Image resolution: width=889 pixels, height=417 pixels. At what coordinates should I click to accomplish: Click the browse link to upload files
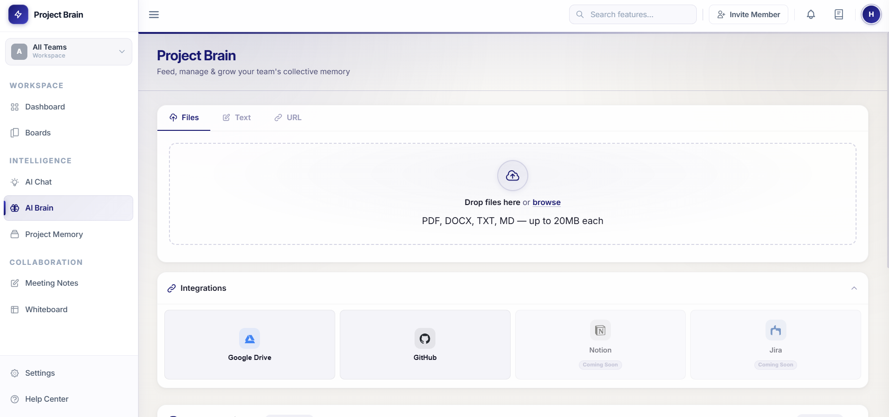click(546, 202)
